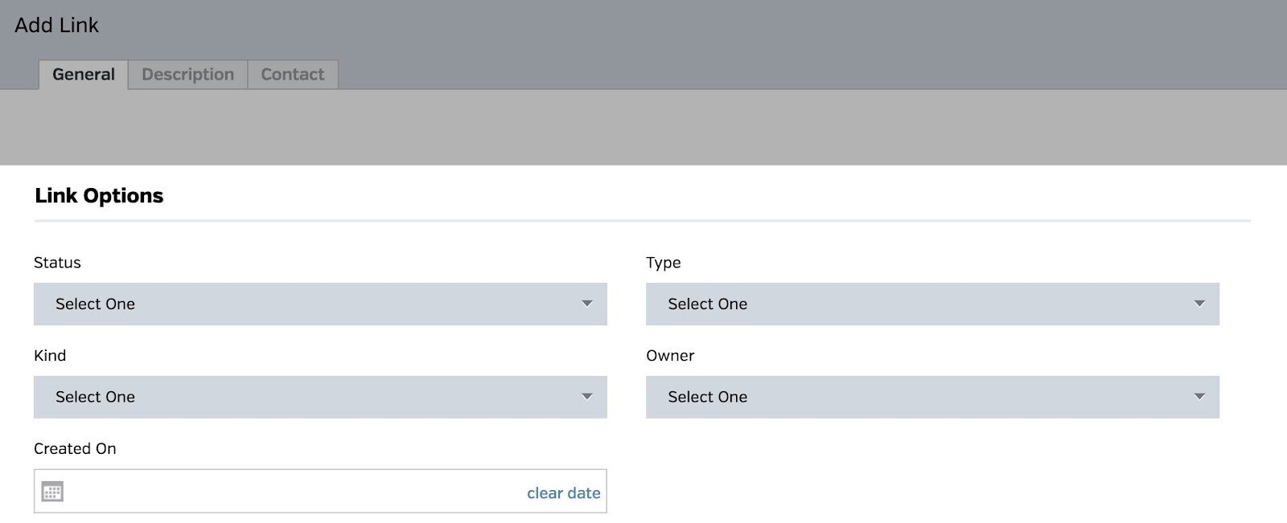
Task: Click the Status field label
Action: (57, 263)
